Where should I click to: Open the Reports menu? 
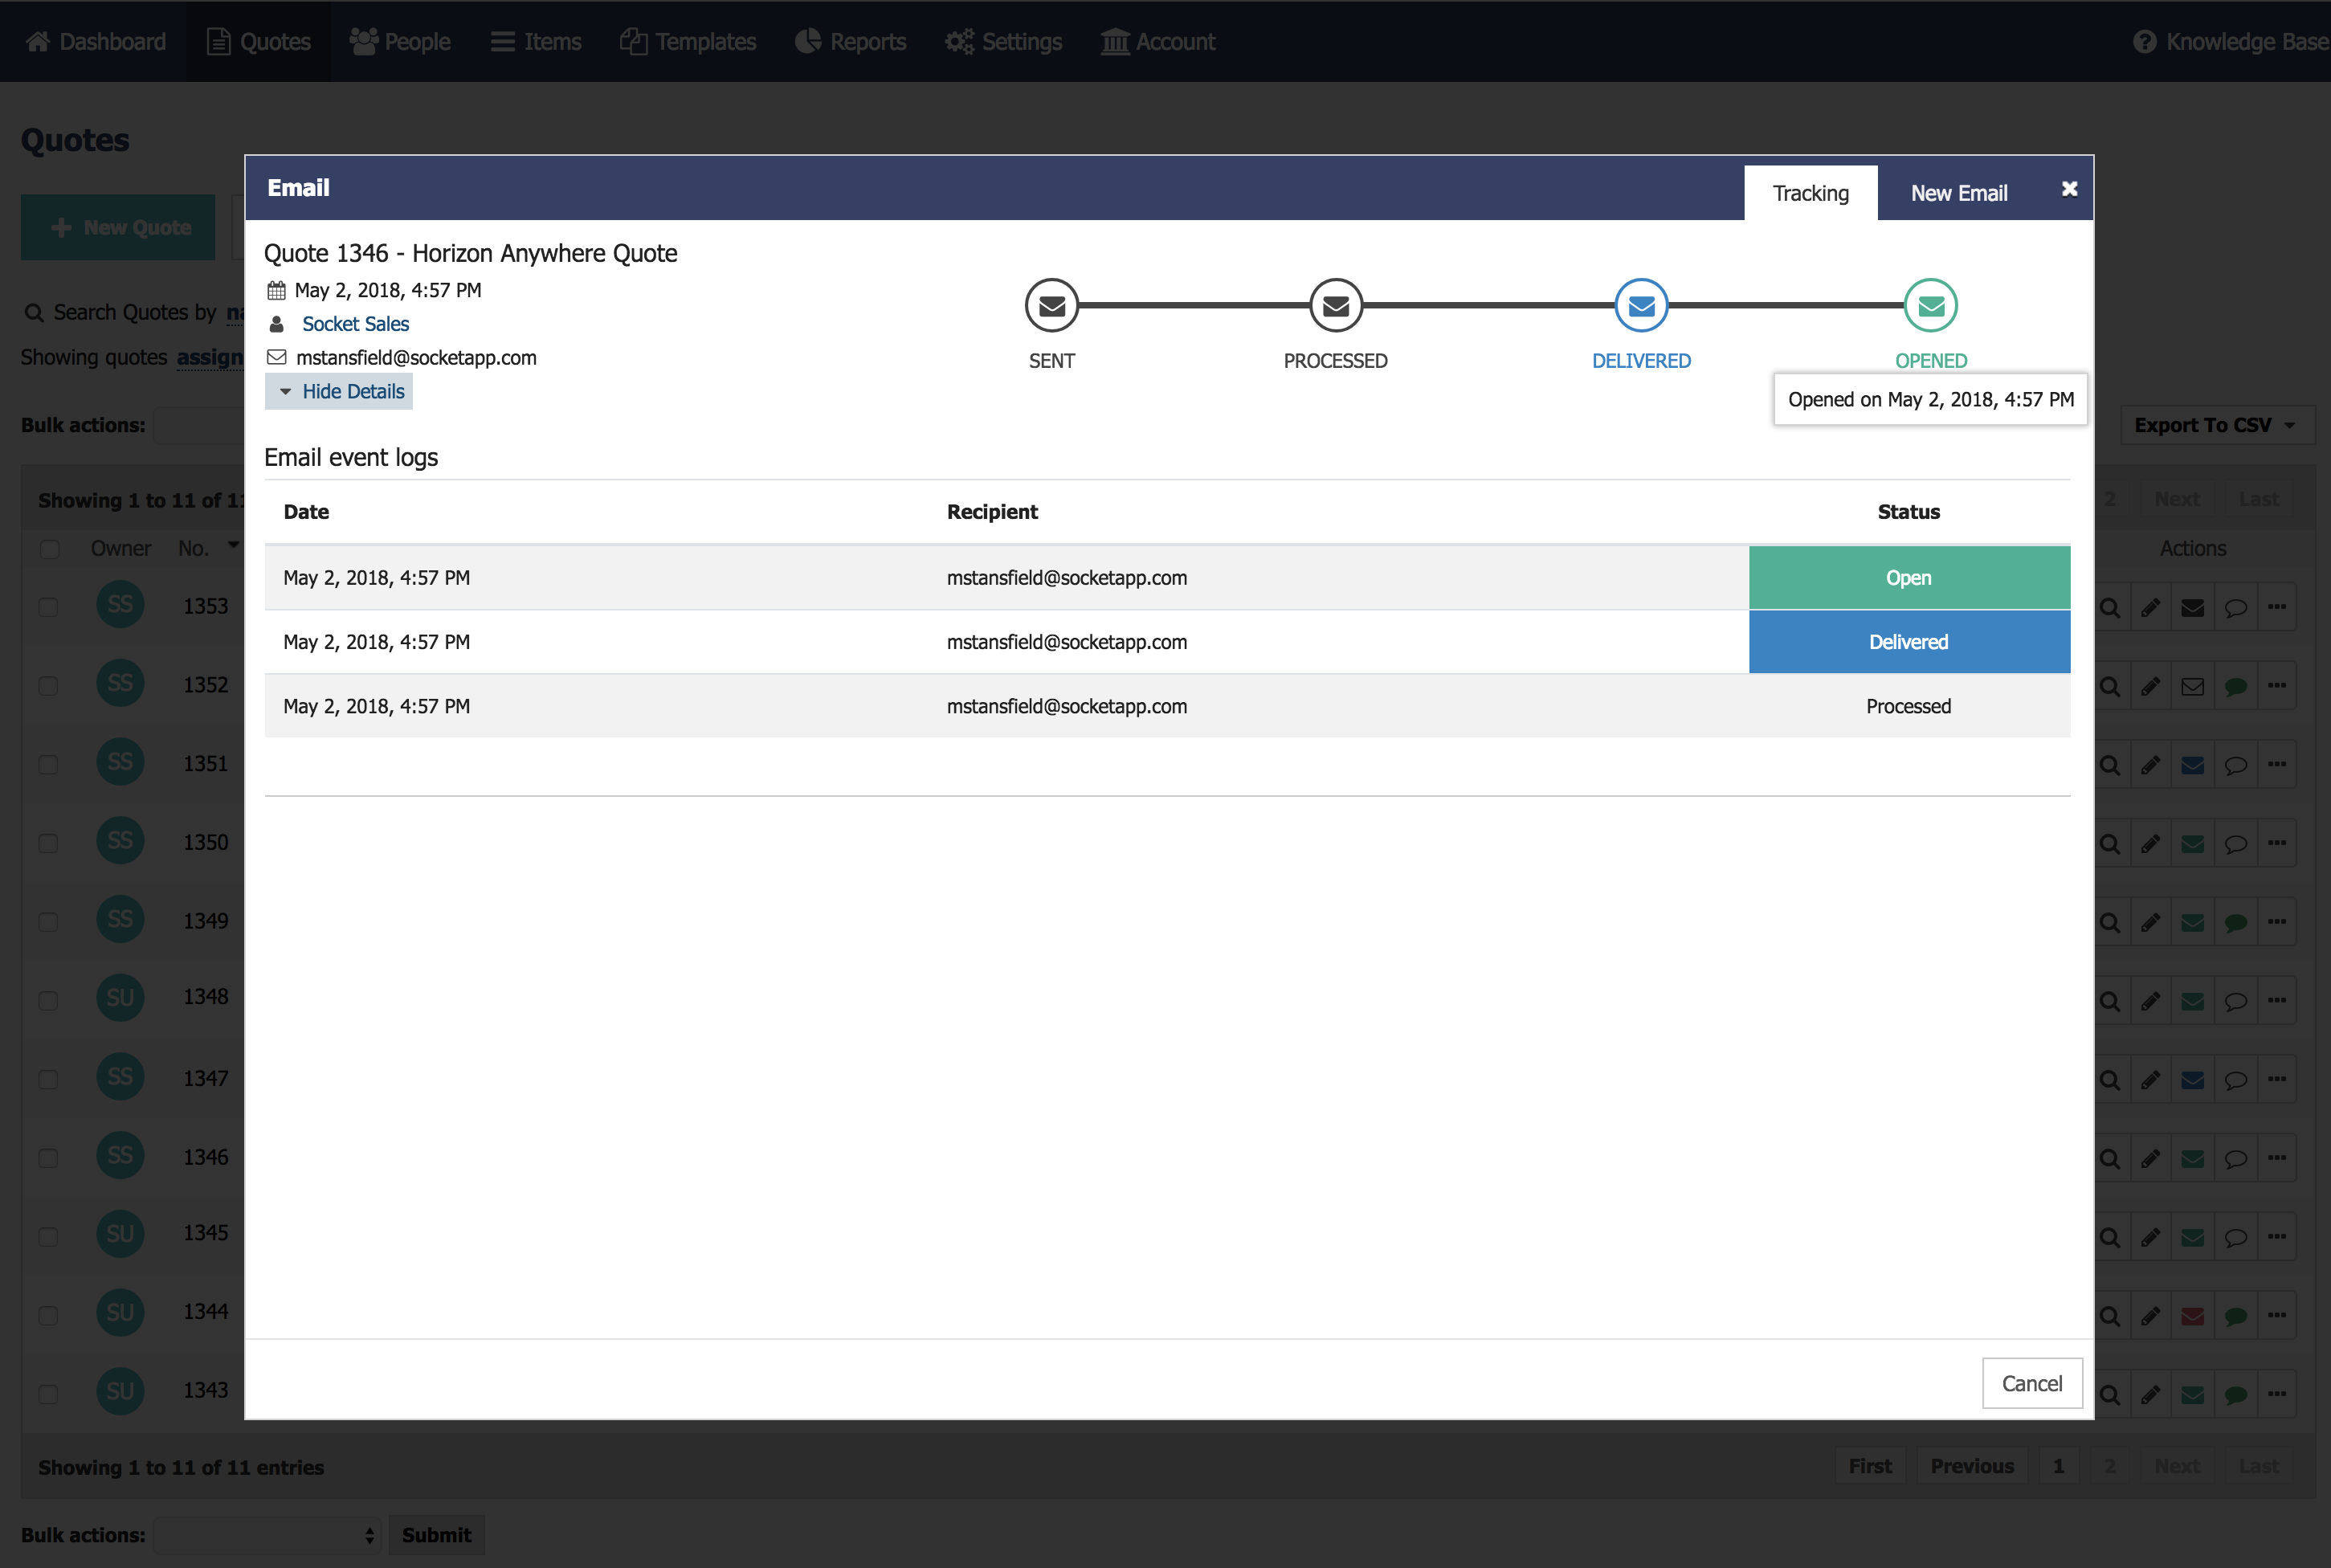(850, 42)
